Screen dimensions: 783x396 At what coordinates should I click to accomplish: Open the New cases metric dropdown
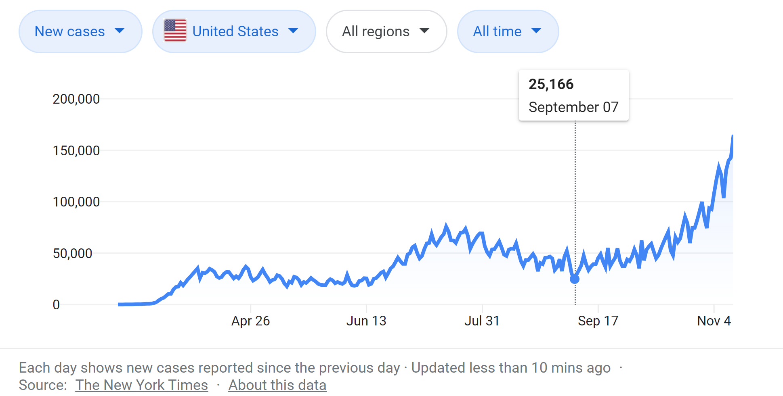click(x=80, y=31)
